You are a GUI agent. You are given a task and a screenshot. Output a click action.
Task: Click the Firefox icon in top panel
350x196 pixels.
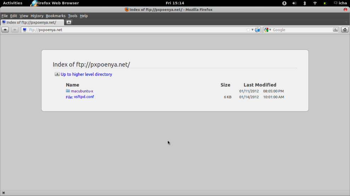(33, 3)
